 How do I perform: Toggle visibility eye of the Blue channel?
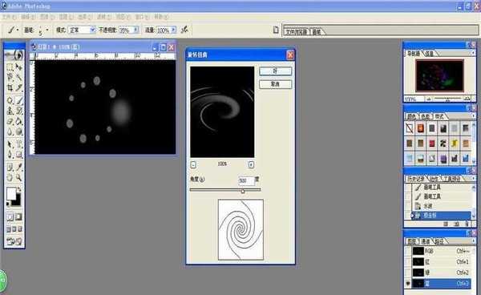(408, 283)
